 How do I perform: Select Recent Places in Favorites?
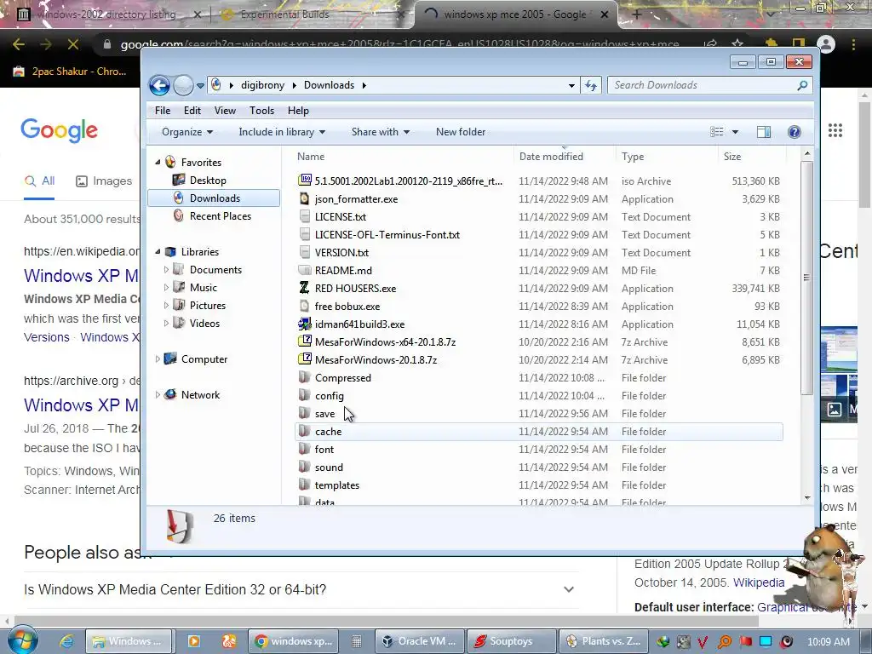221,215
